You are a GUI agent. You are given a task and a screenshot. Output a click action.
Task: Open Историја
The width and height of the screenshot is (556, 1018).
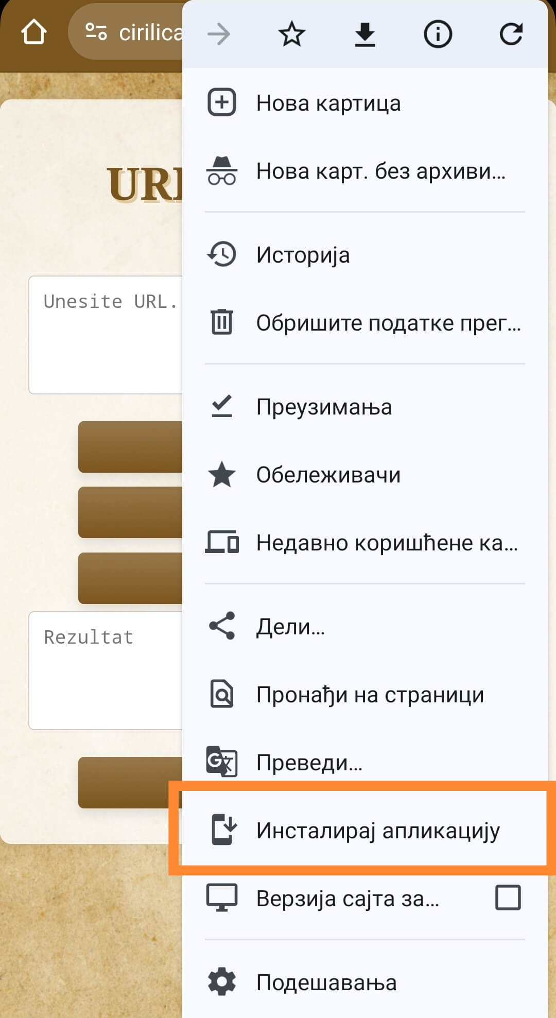pyautogui.click(x=365, y=254)
